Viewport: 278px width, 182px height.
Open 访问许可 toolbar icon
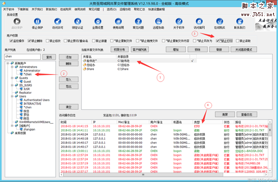58,21
